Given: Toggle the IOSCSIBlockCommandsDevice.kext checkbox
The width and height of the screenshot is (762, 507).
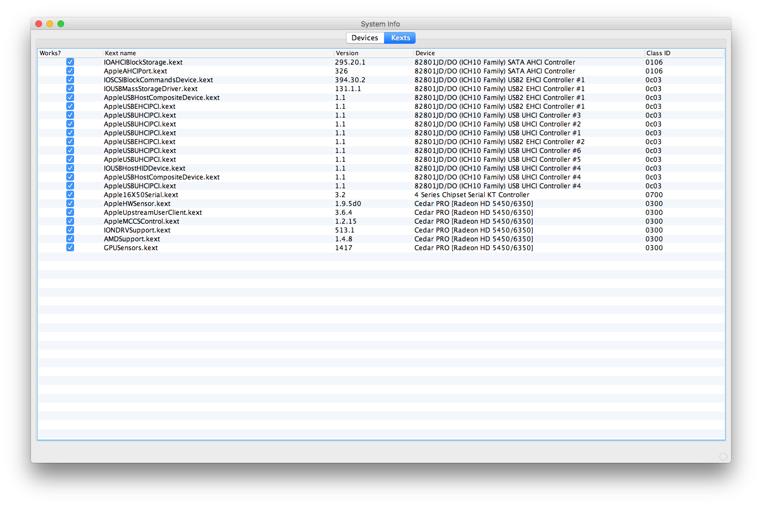Looking at the screenshot, I should pos(70,80).
